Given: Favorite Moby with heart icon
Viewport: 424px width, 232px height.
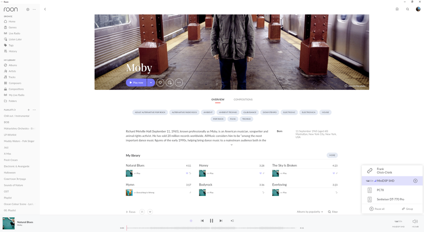Looking at the screenshot, I should (x=160, y=83).
